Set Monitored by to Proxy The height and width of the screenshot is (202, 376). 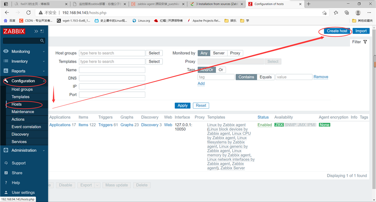235,53
